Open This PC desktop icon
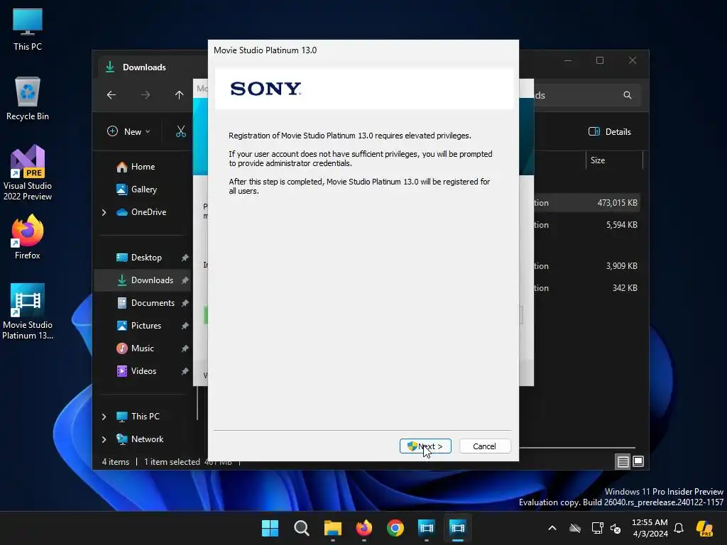 coord(28,29)
